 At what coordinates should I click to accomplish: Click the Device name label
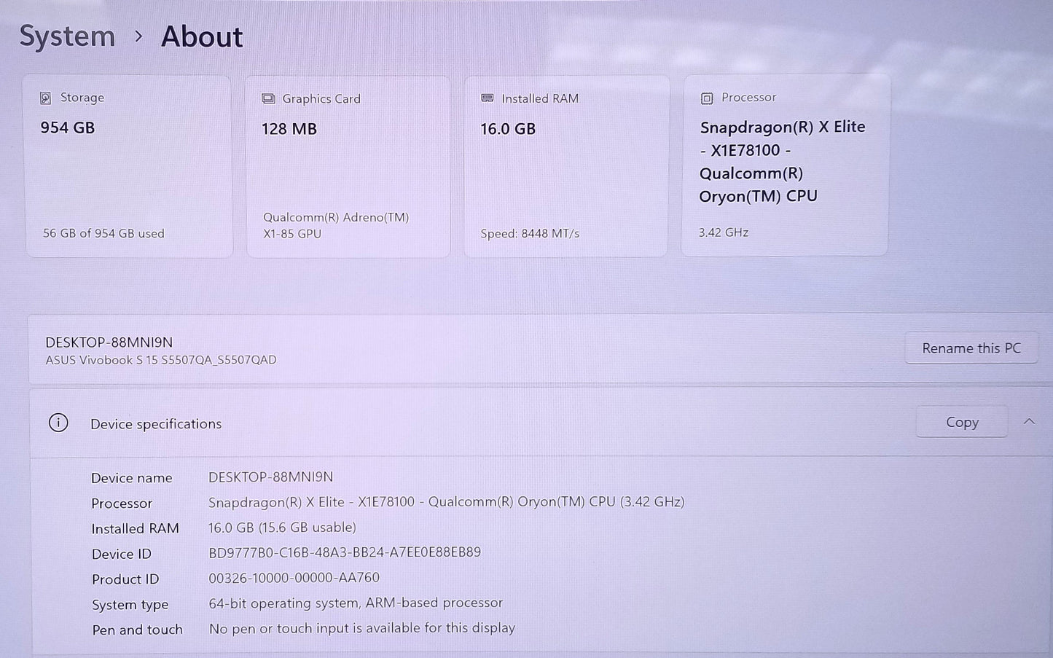pos(132,478)
